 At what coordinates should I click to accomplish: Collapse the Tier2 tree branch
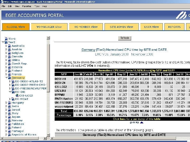pyautogui.click(x=3, y=42)
